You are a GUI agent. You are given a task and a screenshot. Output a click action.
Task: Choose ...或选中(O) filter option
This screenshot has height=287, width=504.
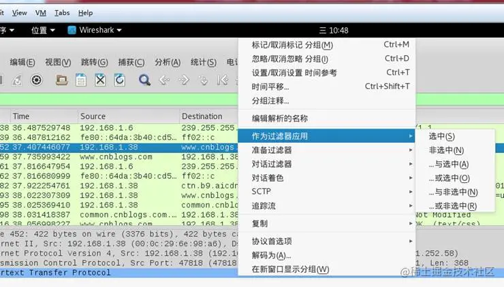pyautogui.click(x=455, y=178)
